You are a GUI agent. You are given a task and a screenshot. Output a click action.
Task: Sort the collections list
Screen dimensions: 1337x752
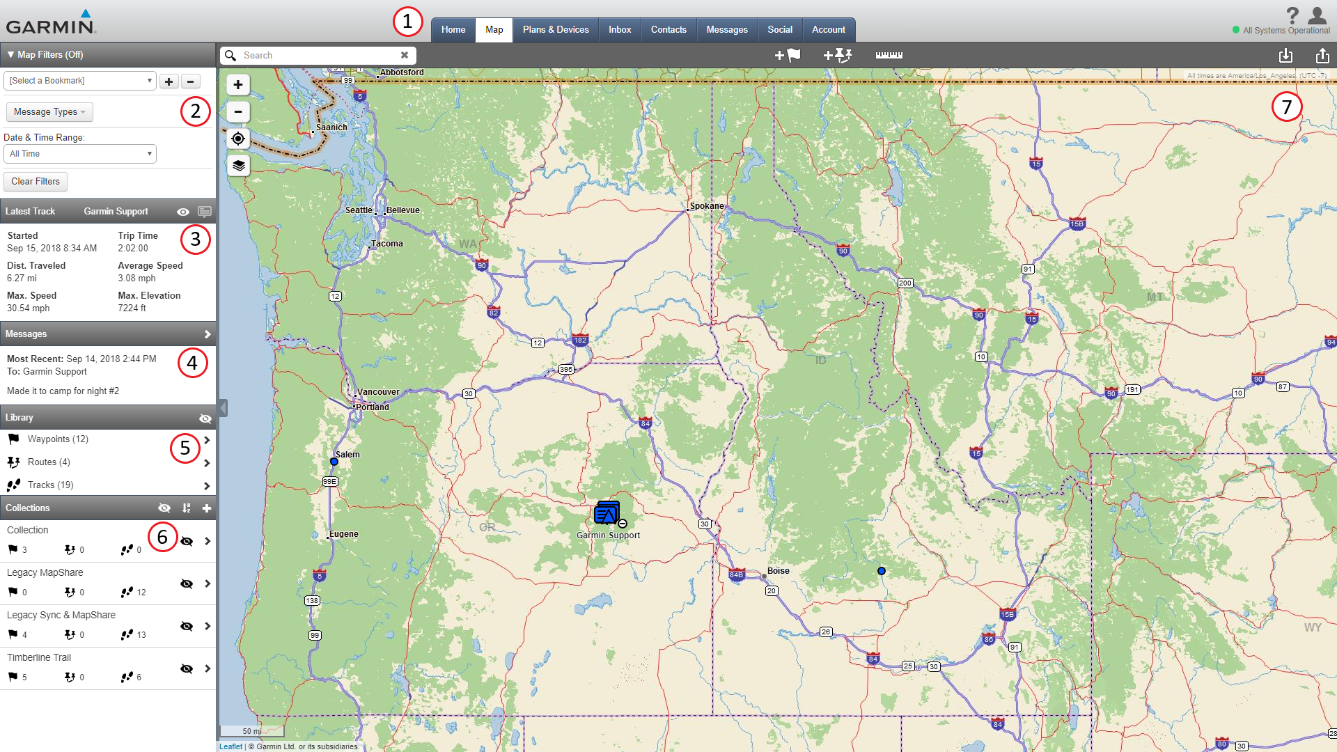tap(186, 508)
